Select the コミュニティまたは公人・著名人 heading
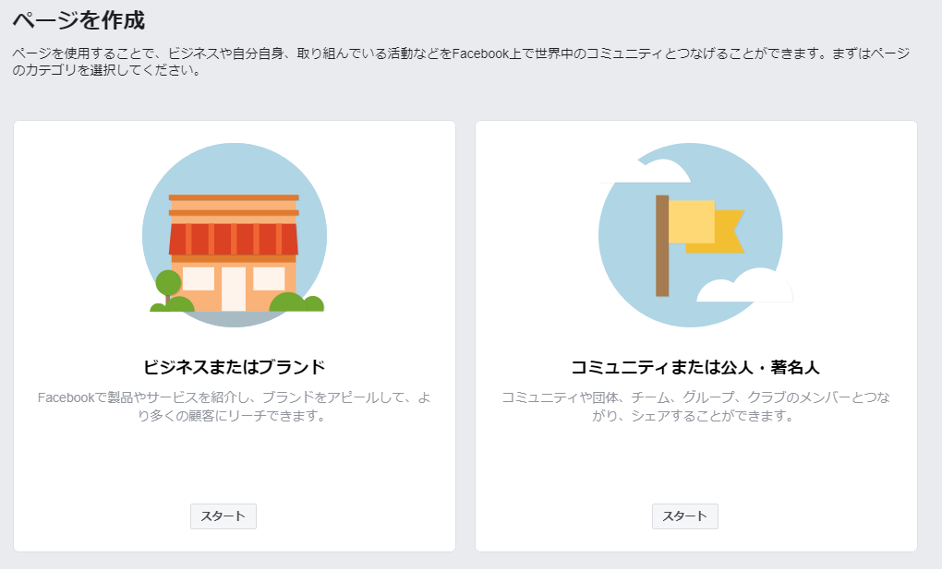This screenshot has height=569, width=942. (695, 367)
